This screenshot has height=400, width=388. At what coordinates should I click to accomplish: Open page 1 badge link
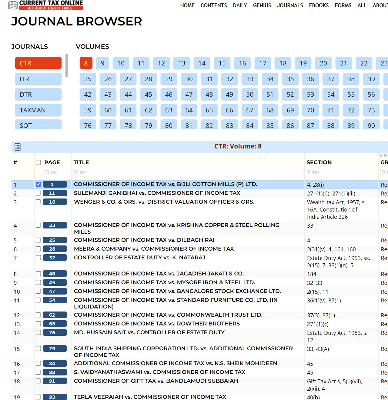point(55,184)
